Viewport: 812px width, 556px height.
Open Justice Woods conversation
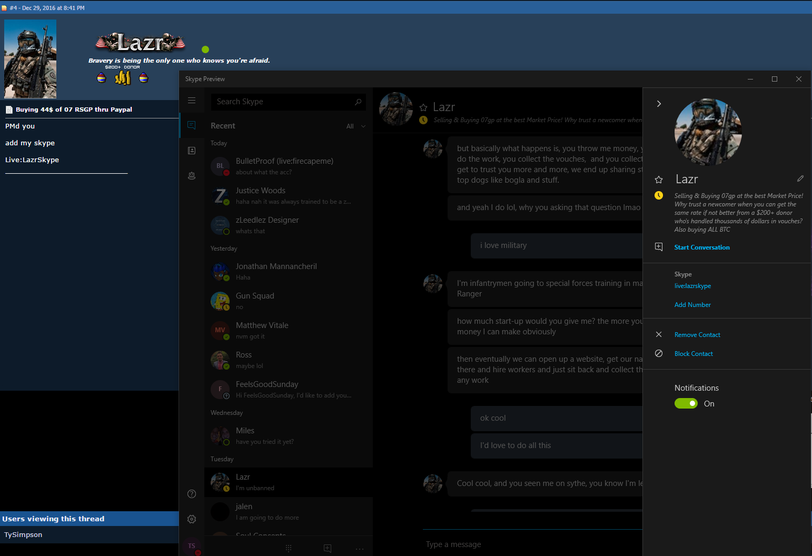289,196
